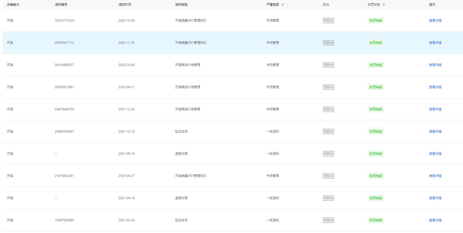The image size is (463, 233).
Task: Select the 违规编号 column header
Action: pyautogui.click(x=61, y=5)
